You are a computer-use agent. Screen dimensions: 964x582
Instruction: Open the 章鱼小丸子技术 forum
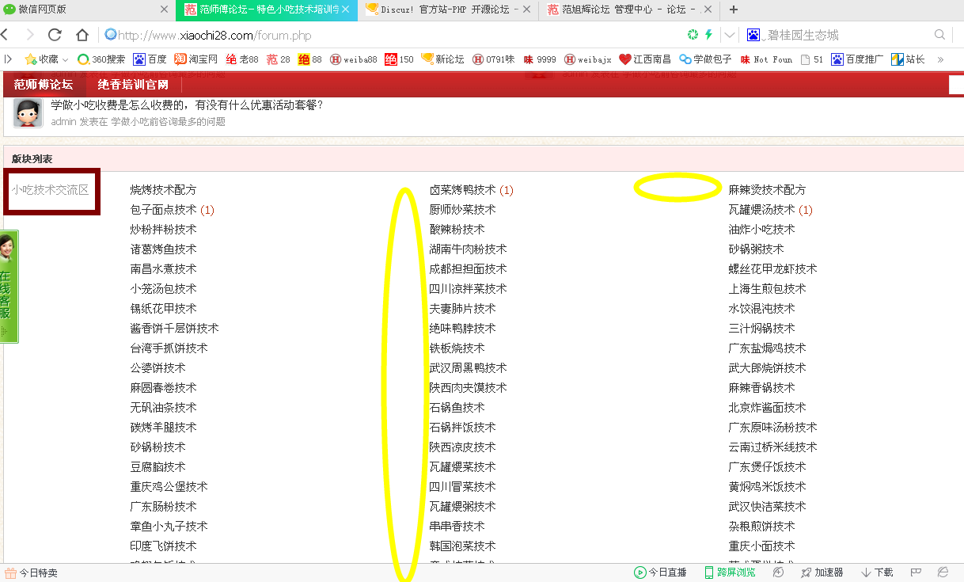tap(169, 527)
